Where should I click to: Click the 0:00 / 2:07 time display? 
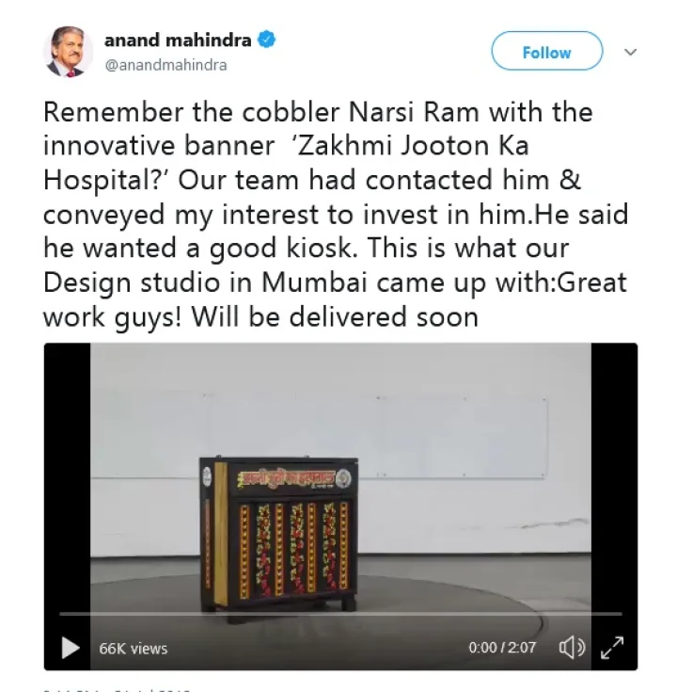point(502,648)
